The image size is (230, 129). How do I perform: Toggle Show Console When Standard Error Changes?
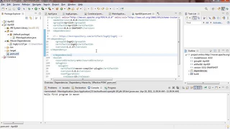point(200,87)
